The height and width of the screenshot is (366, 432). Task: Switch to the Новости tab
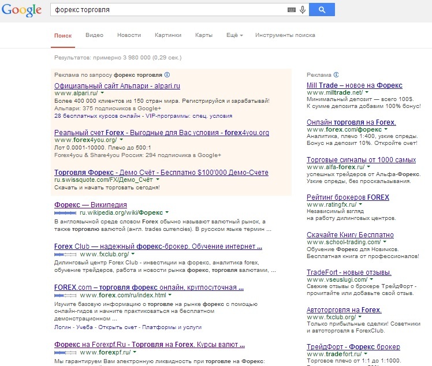click(x=129, y=35)
